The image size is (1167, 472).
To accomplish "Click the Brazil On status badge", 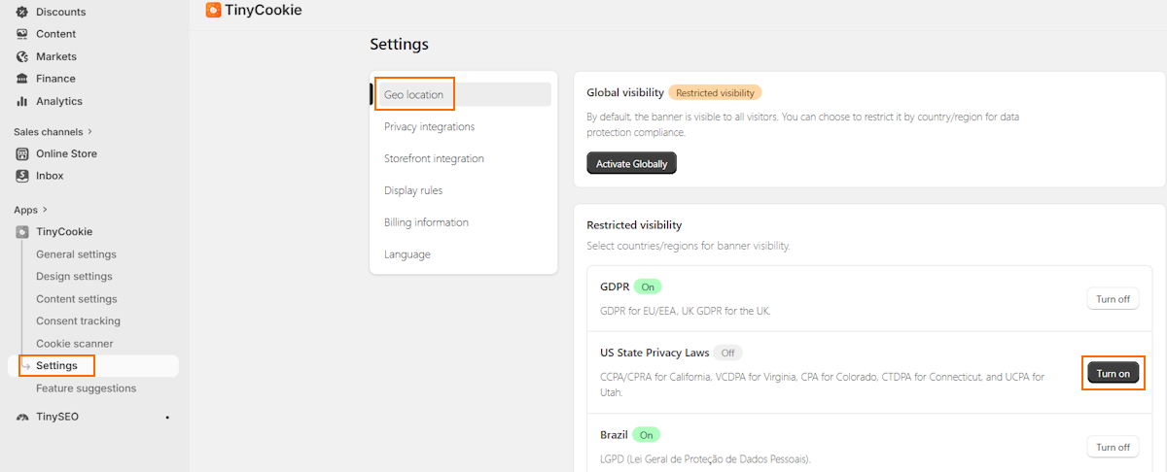I will click(646, 434).
